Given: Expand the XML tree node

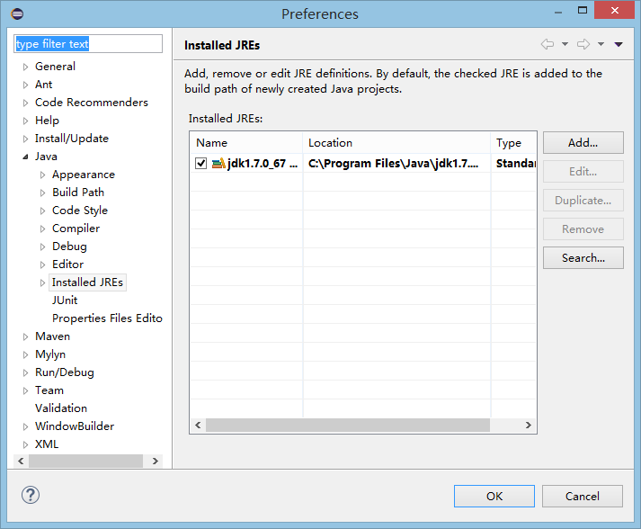Looking at the screenshot, I should (25, 444).
